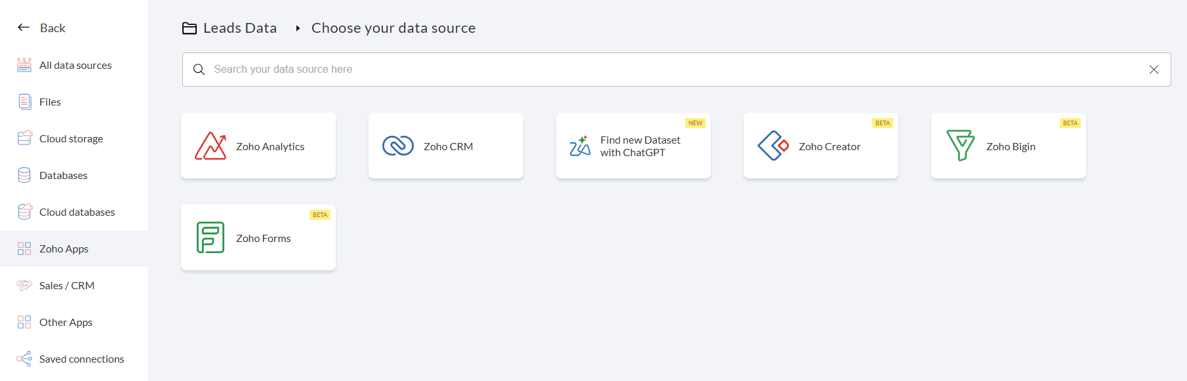Click the Zoho Creator logo icon
Screen dimensions: 1187x381
tap(773, 146)
